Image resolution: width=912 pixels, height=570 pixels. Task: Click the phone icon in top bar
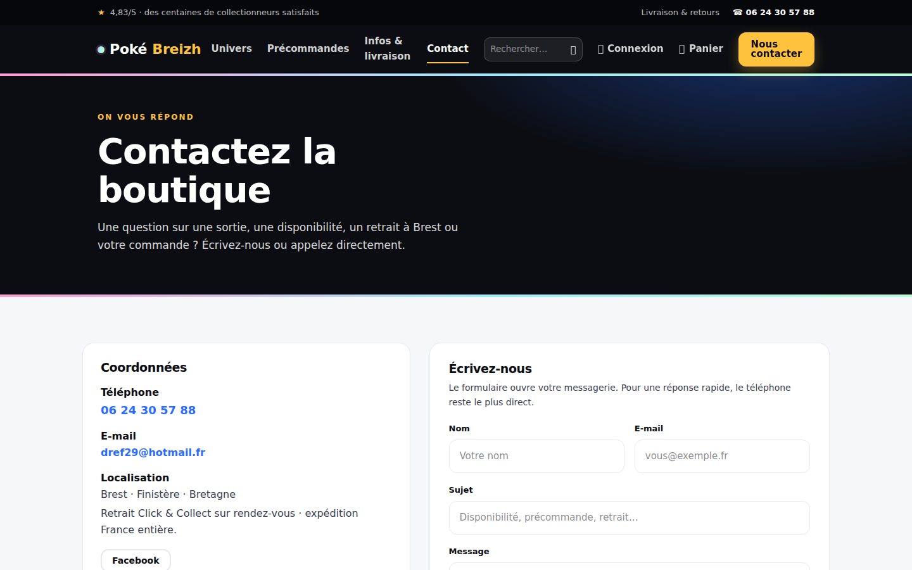pyautogui.click(x=737, y=12)
